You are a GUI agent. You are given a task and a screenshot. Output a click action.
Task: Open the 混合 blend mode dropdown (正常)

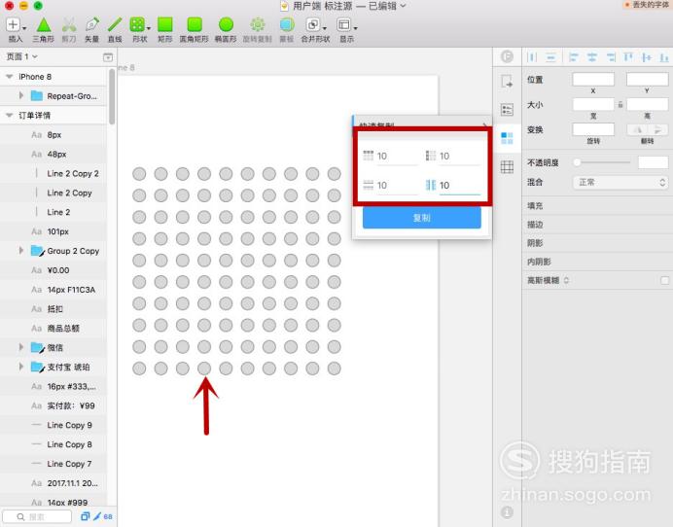620,183
